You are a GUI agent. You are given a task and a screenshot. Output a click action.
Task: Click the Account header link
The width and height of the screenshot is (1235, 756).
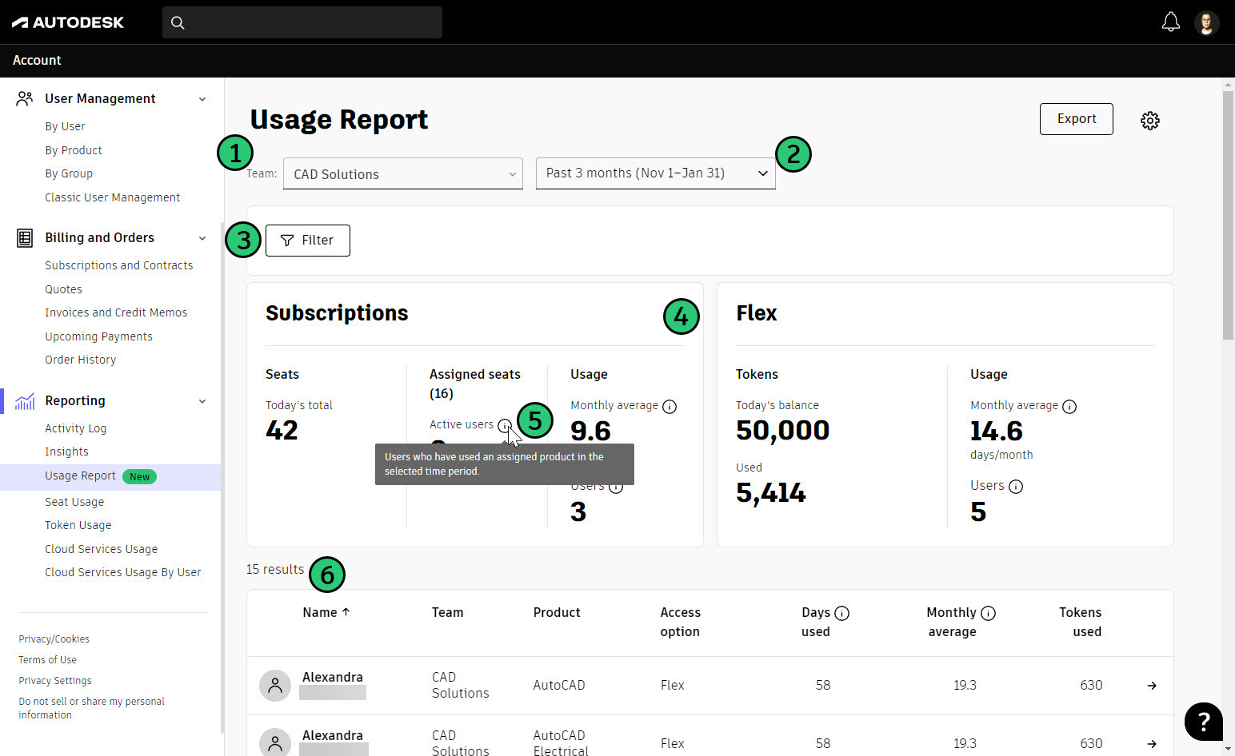coord(37,60)
